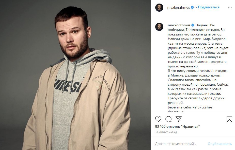
Task: Click the verified badge in caption
Action: [x=193, y=25]
